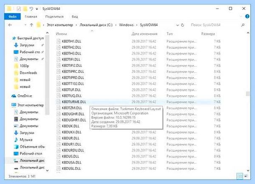The width and height of the screenshot is (255, 184).
Task: Select Быстрый доступ in navigation pane
Action: tap(31, 38)
